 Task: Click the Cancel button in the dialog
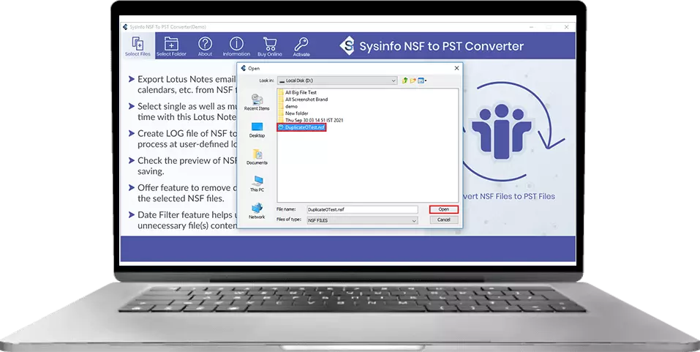pos(444,220)
